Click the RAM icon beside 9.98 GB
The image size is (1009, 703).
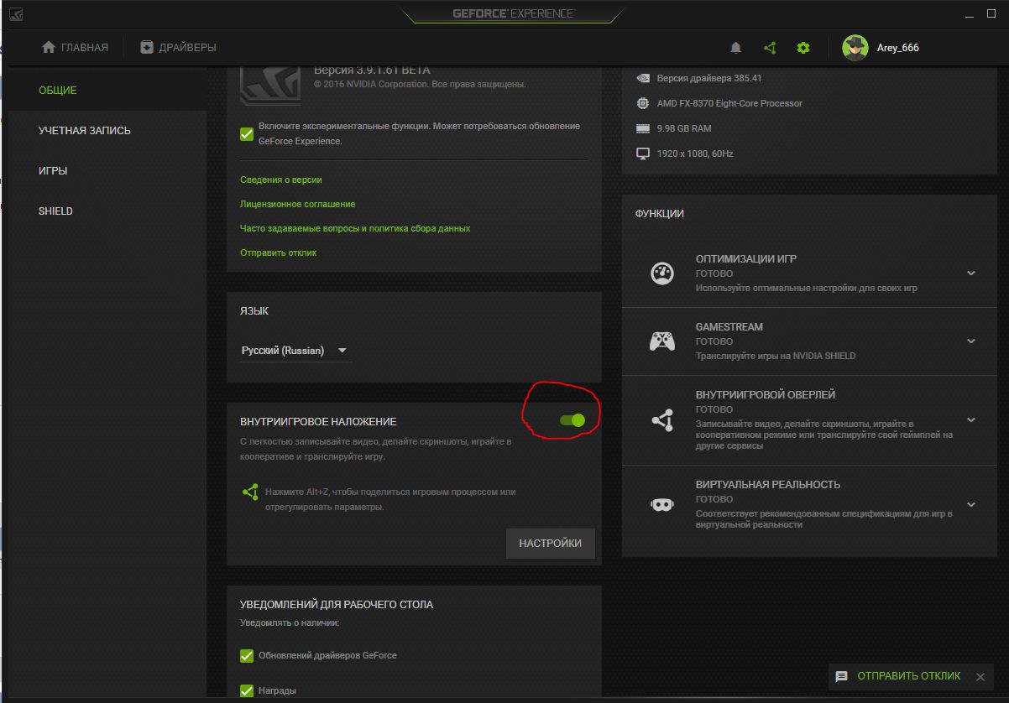[x=643, y=128]
